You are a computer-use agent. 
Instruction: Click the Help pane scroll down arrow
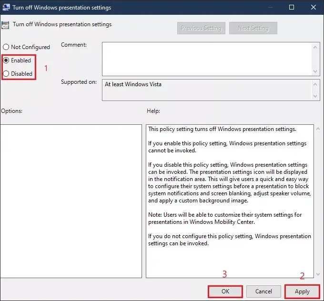(x=318, y=274)
